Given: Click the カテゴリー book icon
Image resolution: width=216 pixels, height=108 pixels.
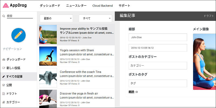Looking at the screenshot, I should (x=4, y=102).
